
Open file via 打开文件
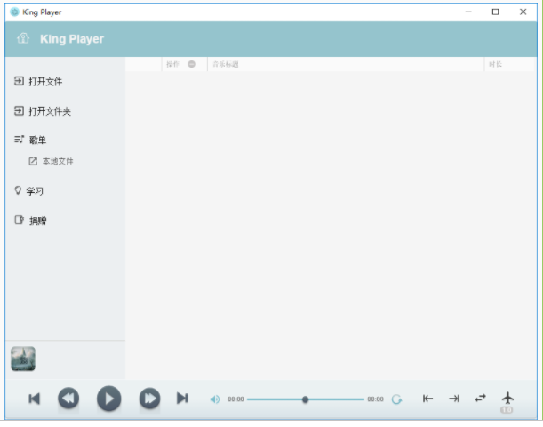coord(38,82)
